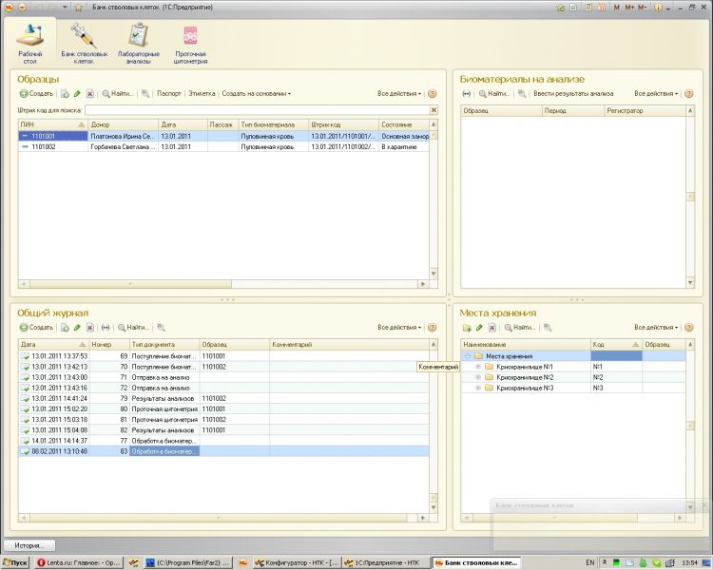Open help icon in Биоматериалы на анализе panel
The height and width of the screenshot is (570, 713).
click(x=690, y=94)
